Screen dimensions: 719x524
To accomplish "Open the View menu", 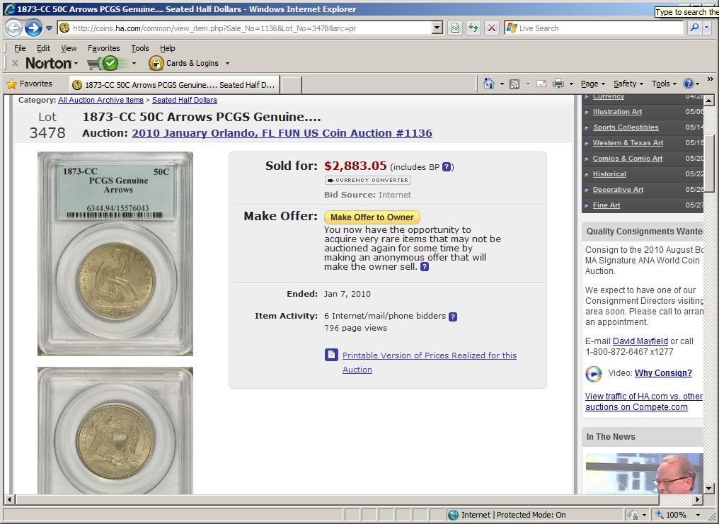I will [69, 48].
